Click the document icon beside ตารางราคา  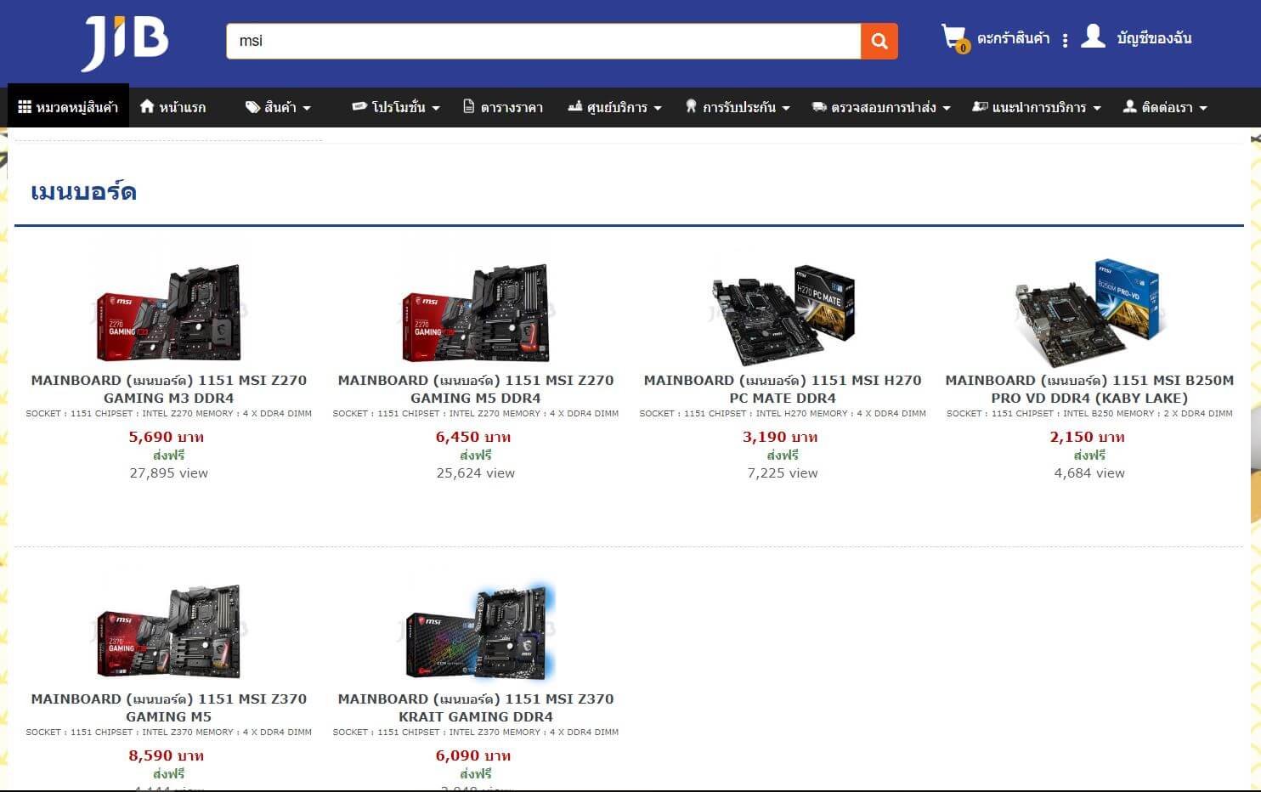tap(468, 106)
